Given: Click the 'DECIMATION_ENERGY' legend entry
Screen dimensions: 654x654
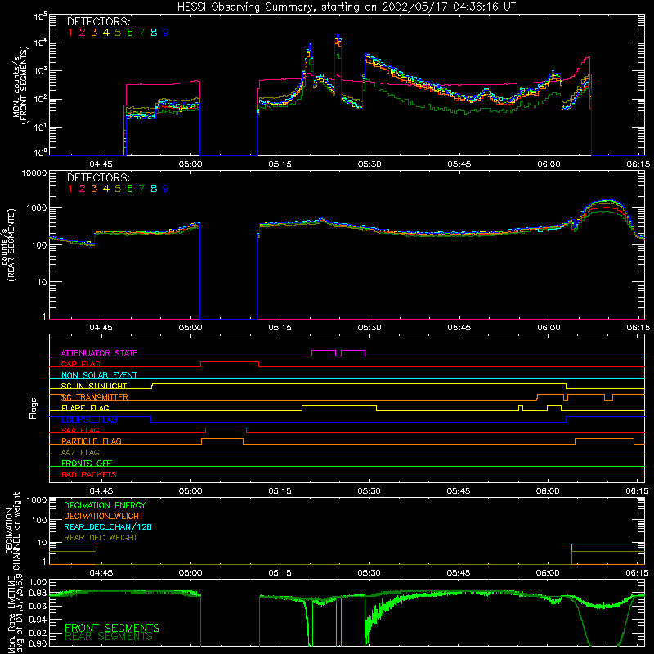Looking at the screenshot, I should point(105,505).
